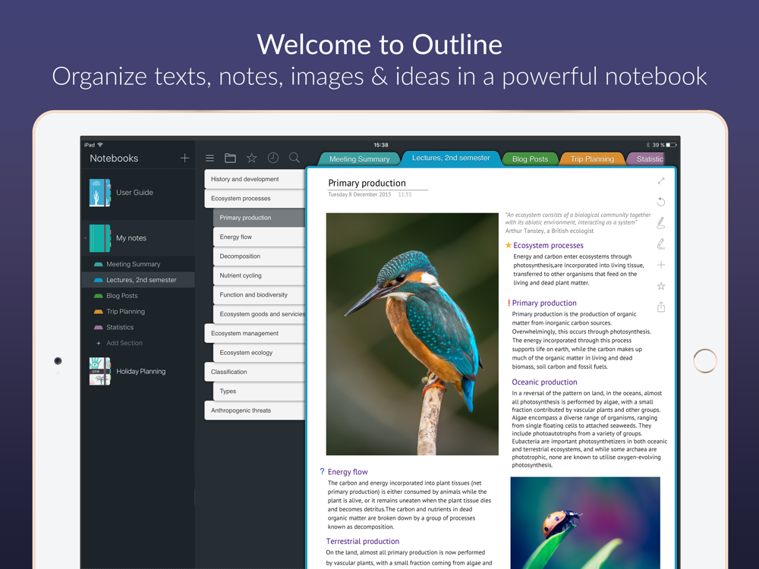Tap the undo arrow icon
Viewport: 759px width, 569px height.
click(x=661, y=202)
